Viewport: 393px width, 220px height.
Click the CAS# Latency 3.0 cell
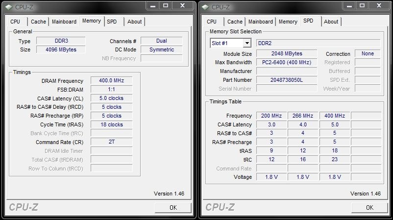click(x=271, y=124)
